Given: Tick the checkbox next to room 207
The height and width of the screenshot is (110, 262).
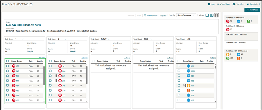Looking at the screenshot, I should click(50, 76).
